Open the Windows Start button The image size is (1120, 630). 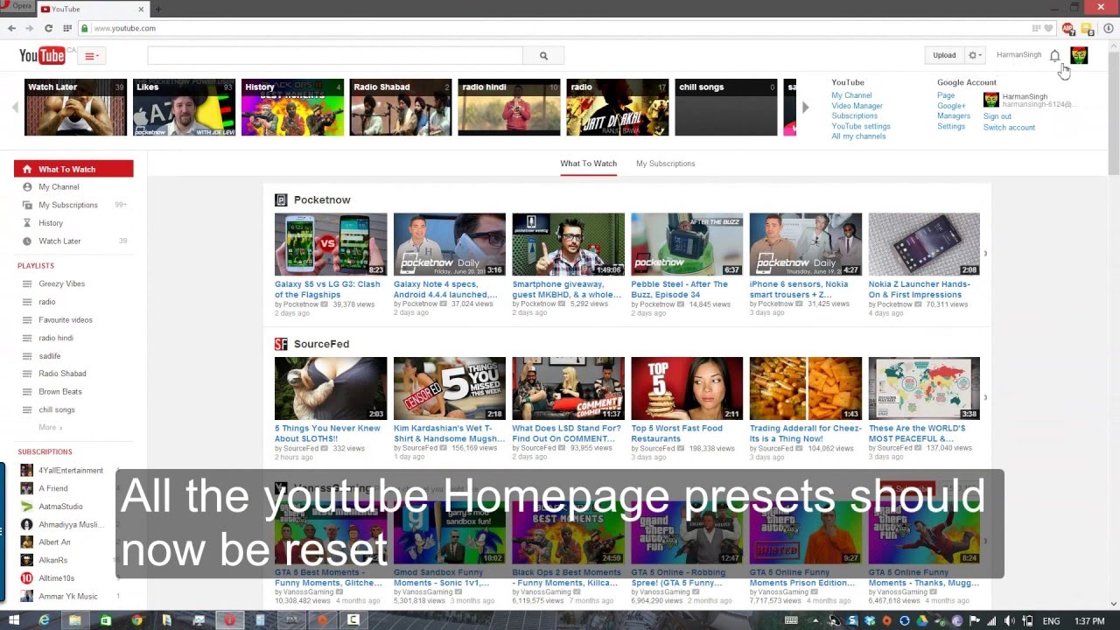13,620
